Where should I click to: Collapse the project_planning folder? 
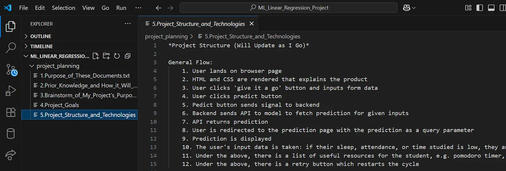58,66
